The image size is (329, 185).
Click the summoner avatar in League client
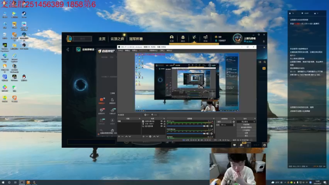coord(238,38)
